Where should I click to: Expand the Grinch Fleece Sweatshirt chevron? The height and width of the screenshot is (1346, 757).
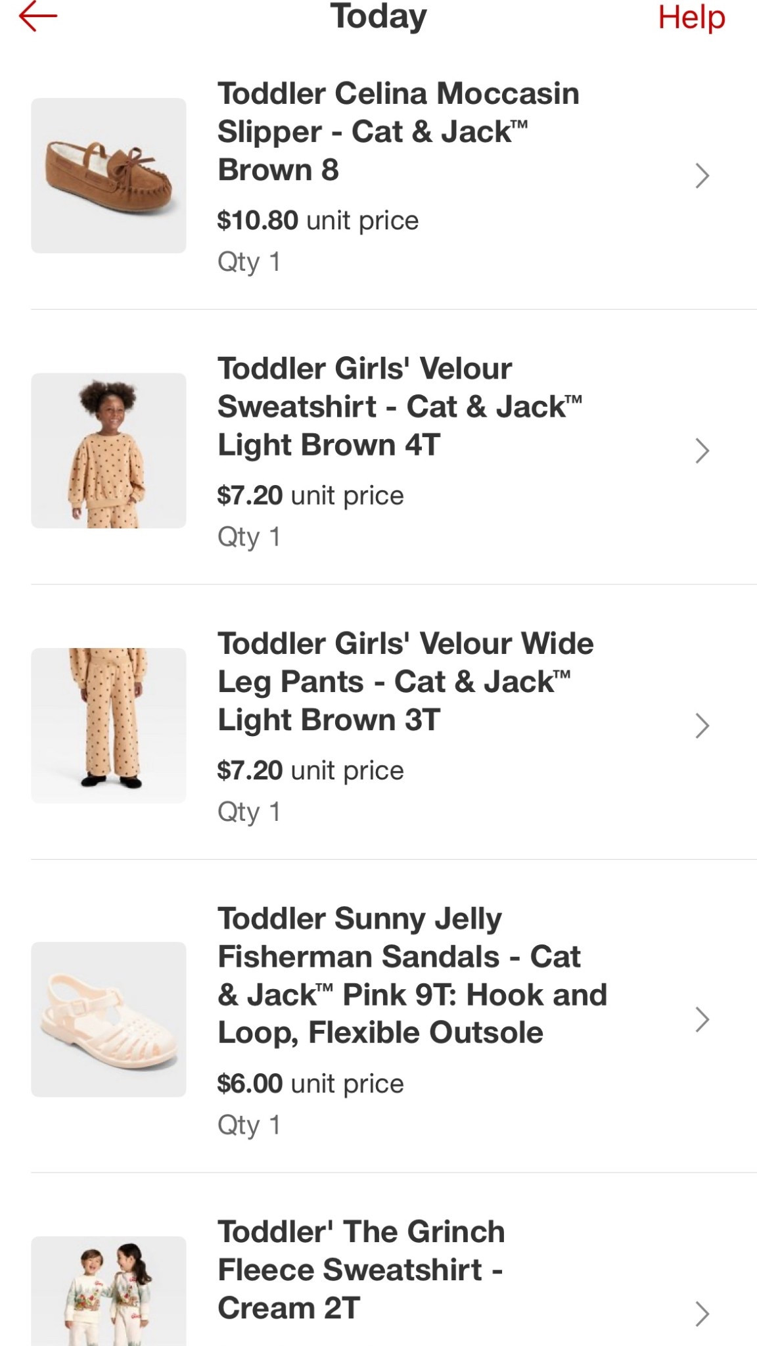[x=702, y=1313]
